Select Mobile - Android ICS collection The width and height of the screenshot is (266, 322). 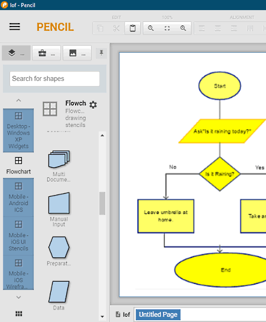[x=18, y=197]
